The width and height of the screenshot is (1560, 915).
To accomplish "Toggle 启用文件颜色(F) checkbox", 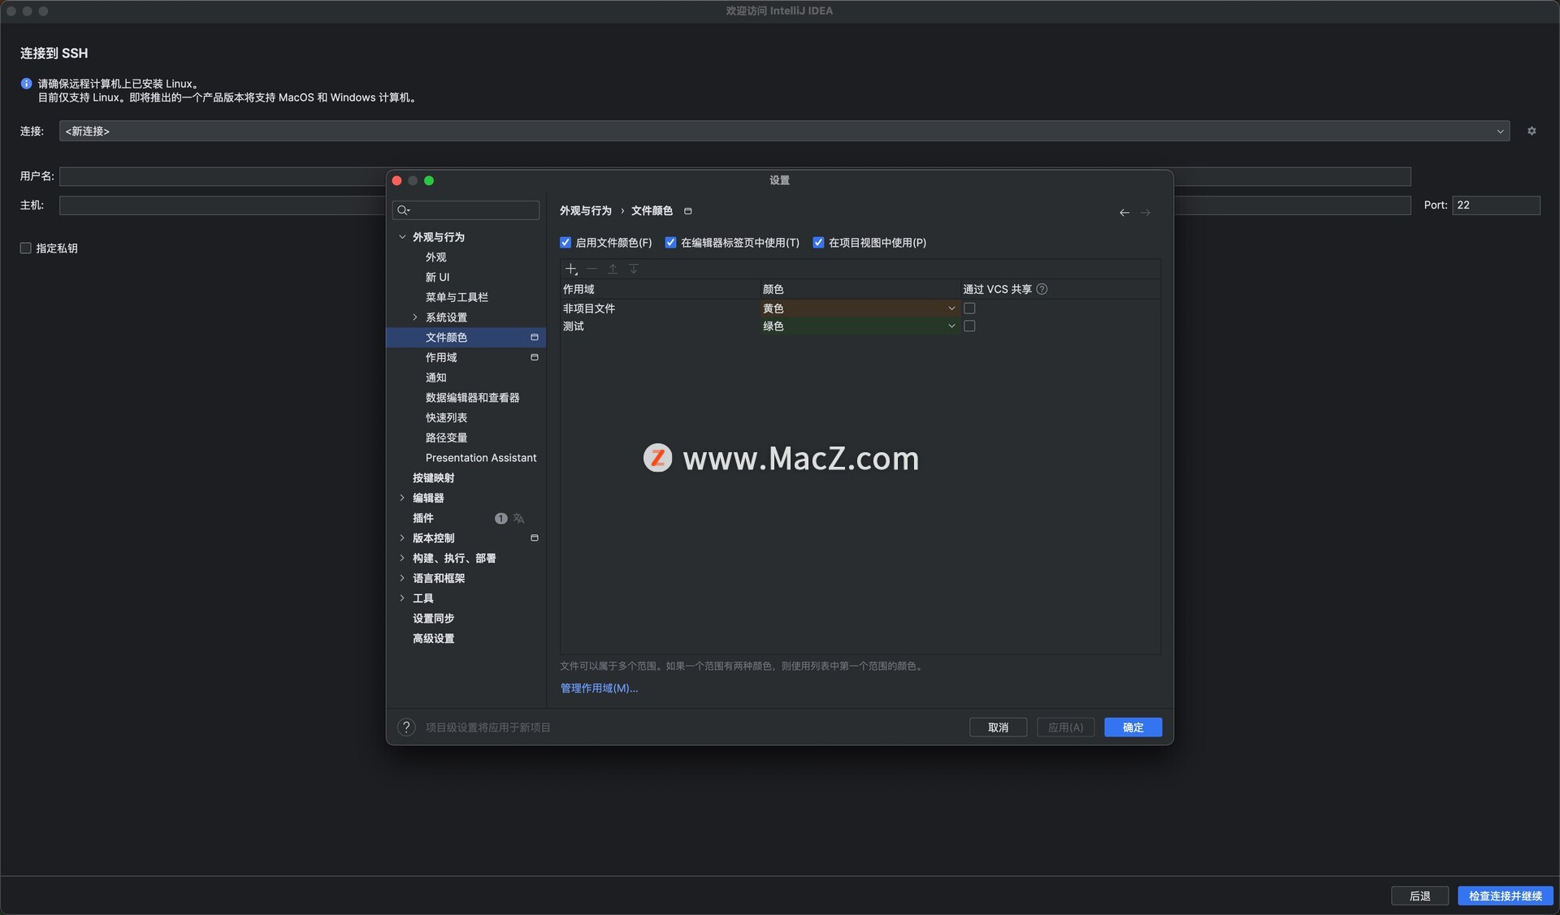I will tap(565, 243).
